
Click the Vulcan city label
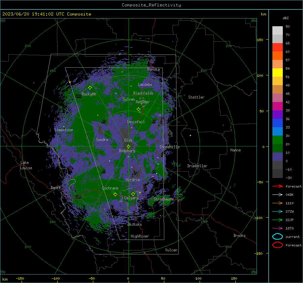171,250
